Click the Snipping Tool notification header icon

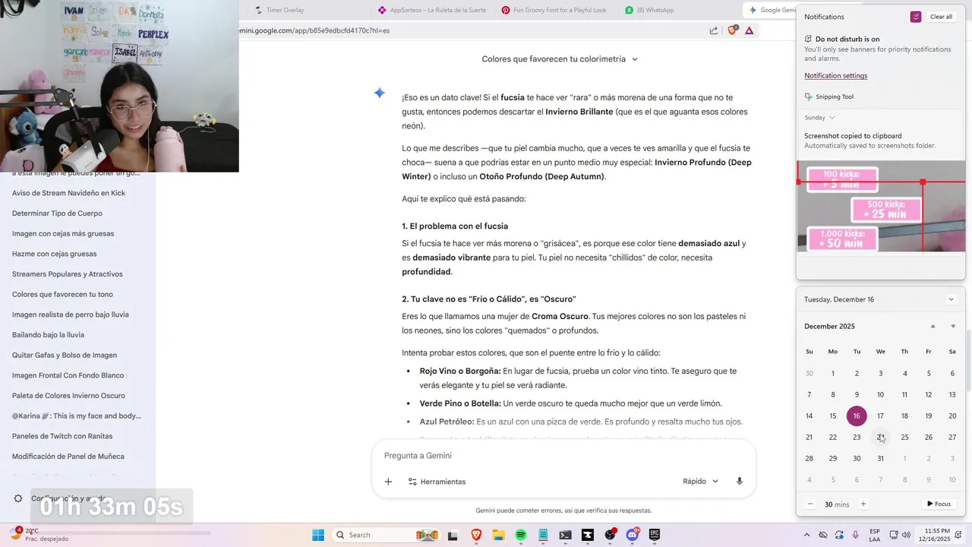point(808,97)
